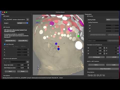Click Reset Parameters button

(103, 69)
